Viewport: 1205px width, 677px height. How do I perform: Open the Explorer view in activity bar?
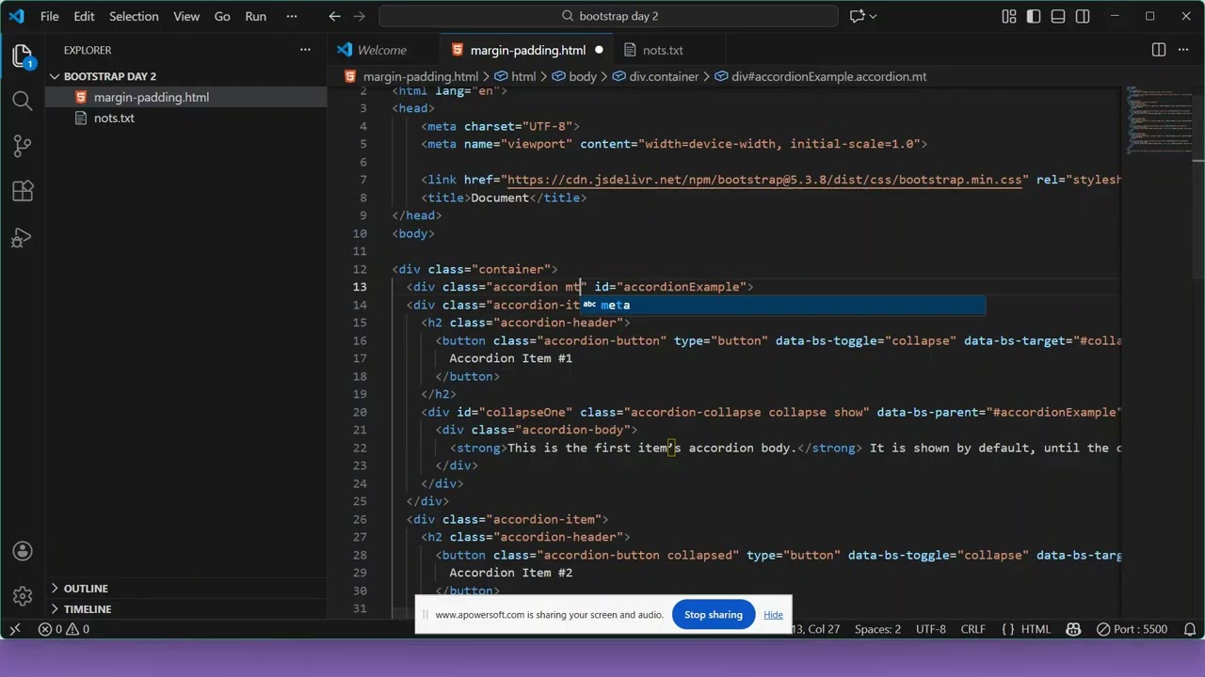click(23, 55)
